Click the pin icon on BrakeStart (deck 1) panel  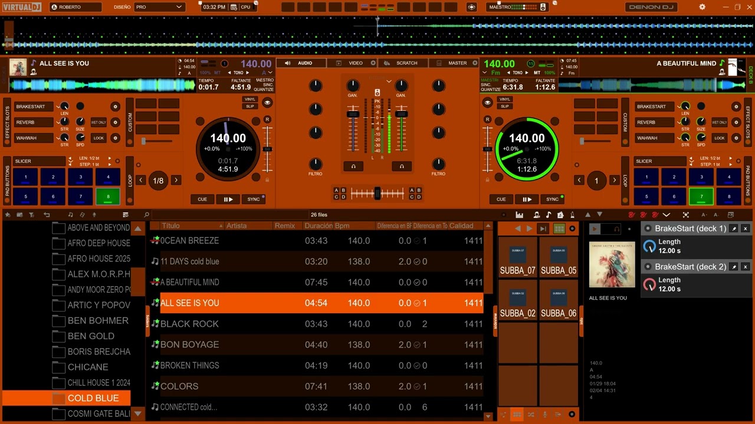(734, 228)
